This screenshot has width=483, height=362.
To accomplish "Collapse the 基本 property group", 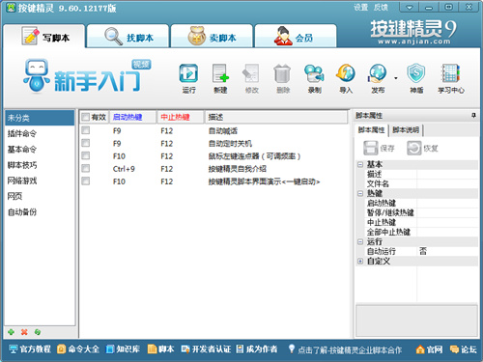I will tap(360, 164).
